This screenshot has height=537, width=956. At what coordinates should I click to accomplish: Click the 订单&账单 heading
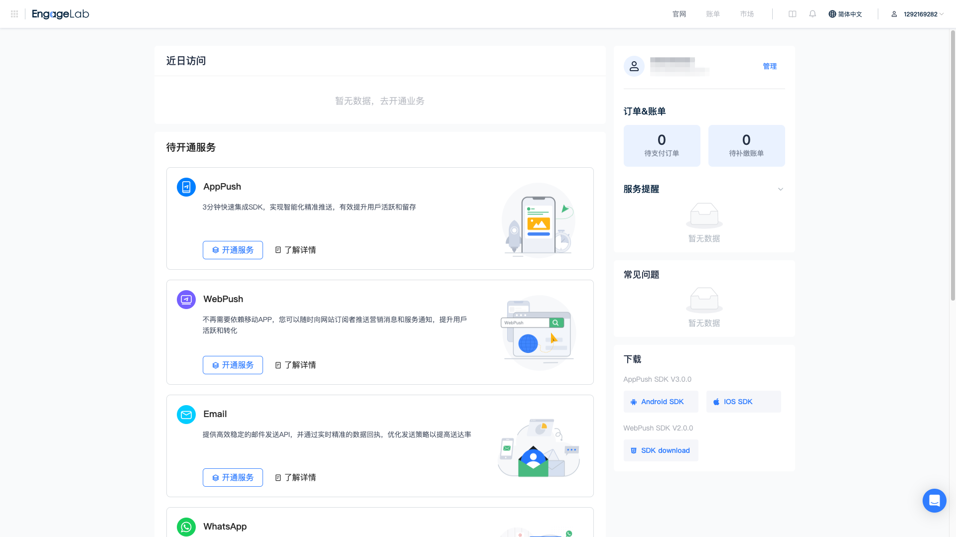[x=645, y=111]
